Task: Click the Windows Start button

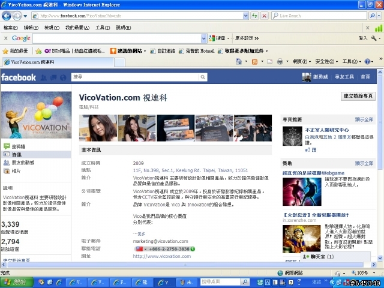Action: [x=16, y=283]
